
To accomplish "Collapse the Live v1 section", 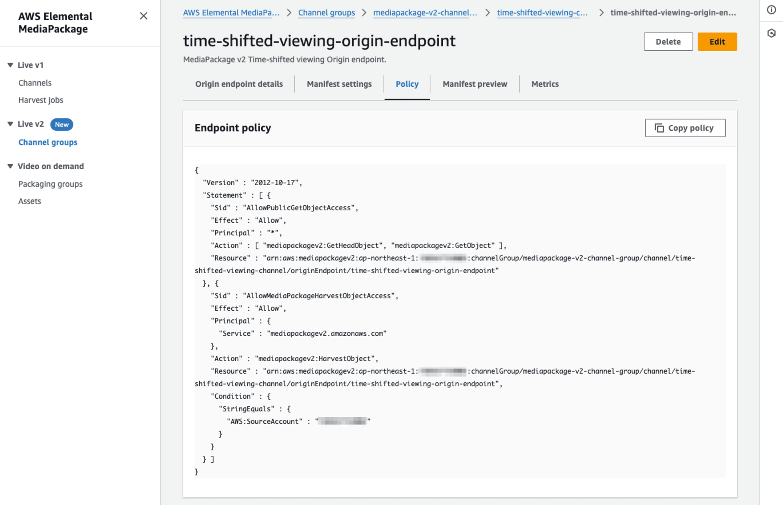I will click(11, 65).
